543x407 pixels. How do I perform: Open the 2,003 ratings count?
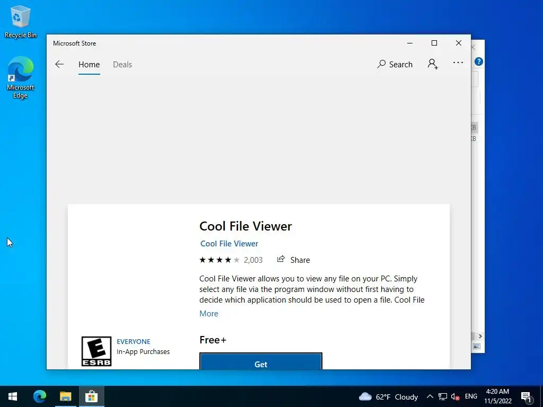[253, 260]
